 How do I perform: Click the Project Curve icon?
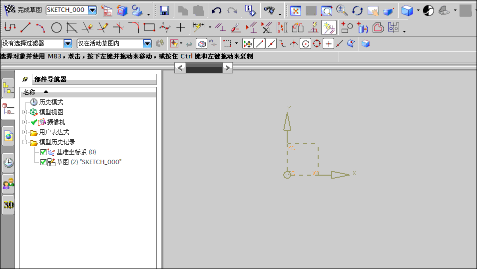[362, 27]
